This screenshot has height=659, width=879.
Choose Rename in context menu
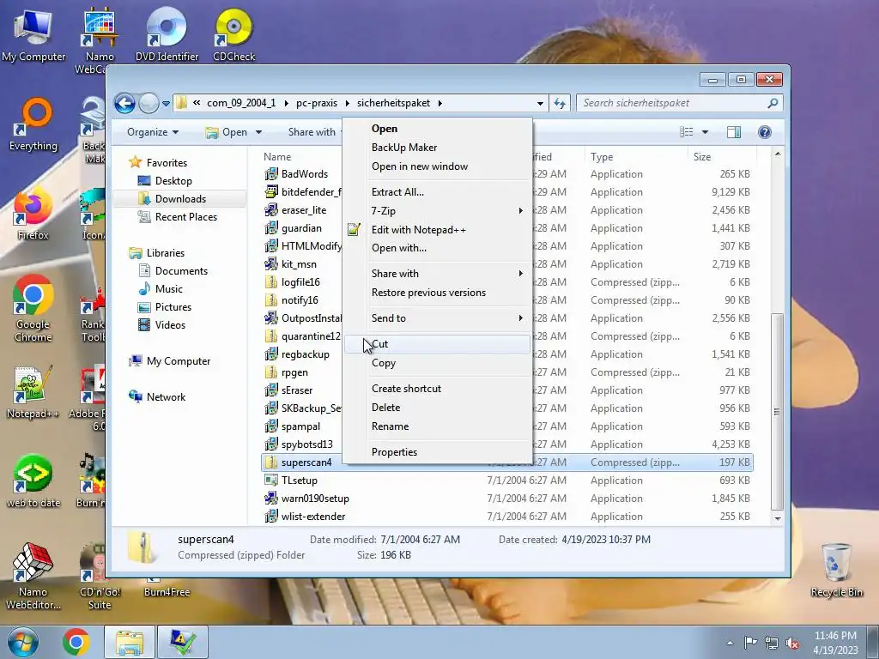(x=437, y=426)
